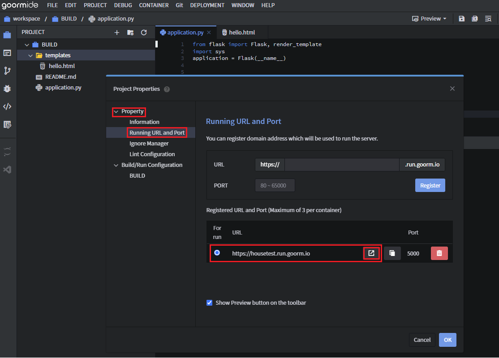
Task: Open hello.html in the project tree
Action: pos(62,66)
